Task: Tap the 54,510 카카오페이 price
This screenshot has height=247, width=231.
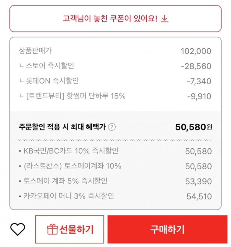Action: coord(199,196)
